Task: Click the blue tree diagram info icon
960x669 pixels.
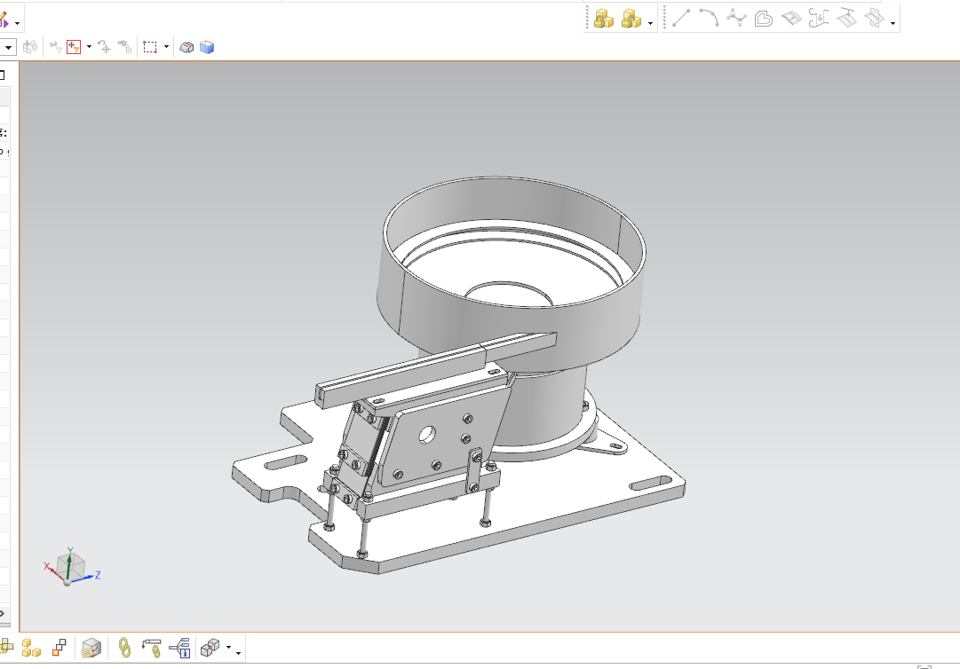Action: tap(180, 649)
